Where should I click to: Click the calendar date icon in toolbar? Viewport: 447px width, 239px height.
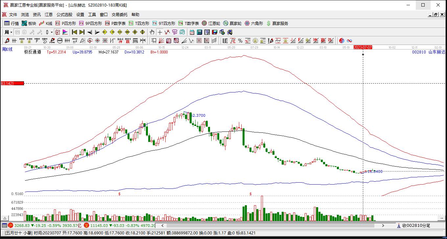pyautogui.click(x=192, y=32)
